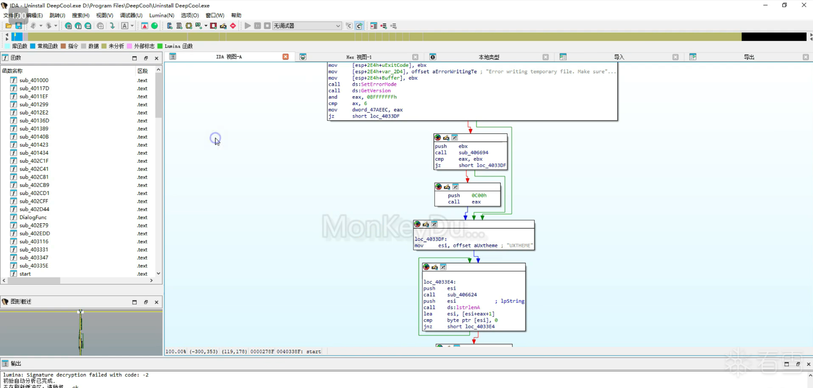Open the 调试器(U) menu
The image size is (813, 388).
pyautogui.click(x=131, y=15)
